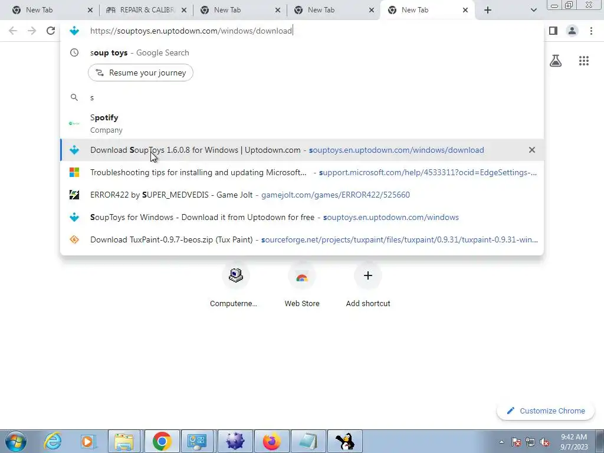Open the Download TuxPaint sourceforge suggestion
604x453 pixels.
[x=302, y=239]
